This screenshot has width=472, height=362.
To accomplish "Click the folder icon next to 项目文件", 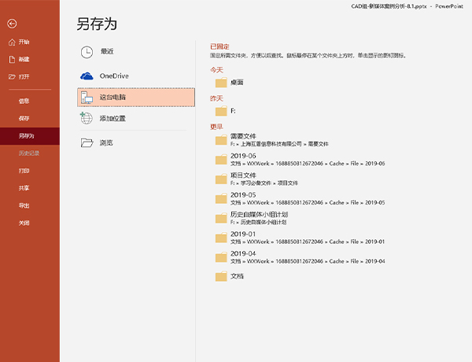I will [x=221, y=179].
